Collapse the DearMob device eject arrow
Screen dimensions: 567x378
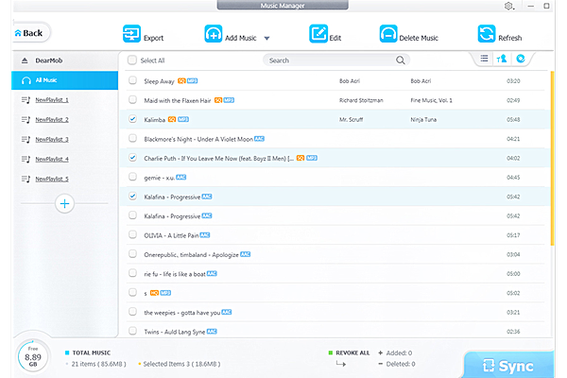click(x=26, y=60)
